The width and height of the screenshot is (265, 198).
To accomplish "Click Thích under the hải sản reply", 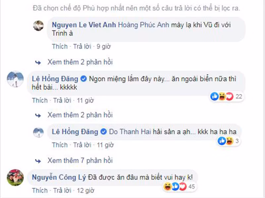I will [60, 146].
